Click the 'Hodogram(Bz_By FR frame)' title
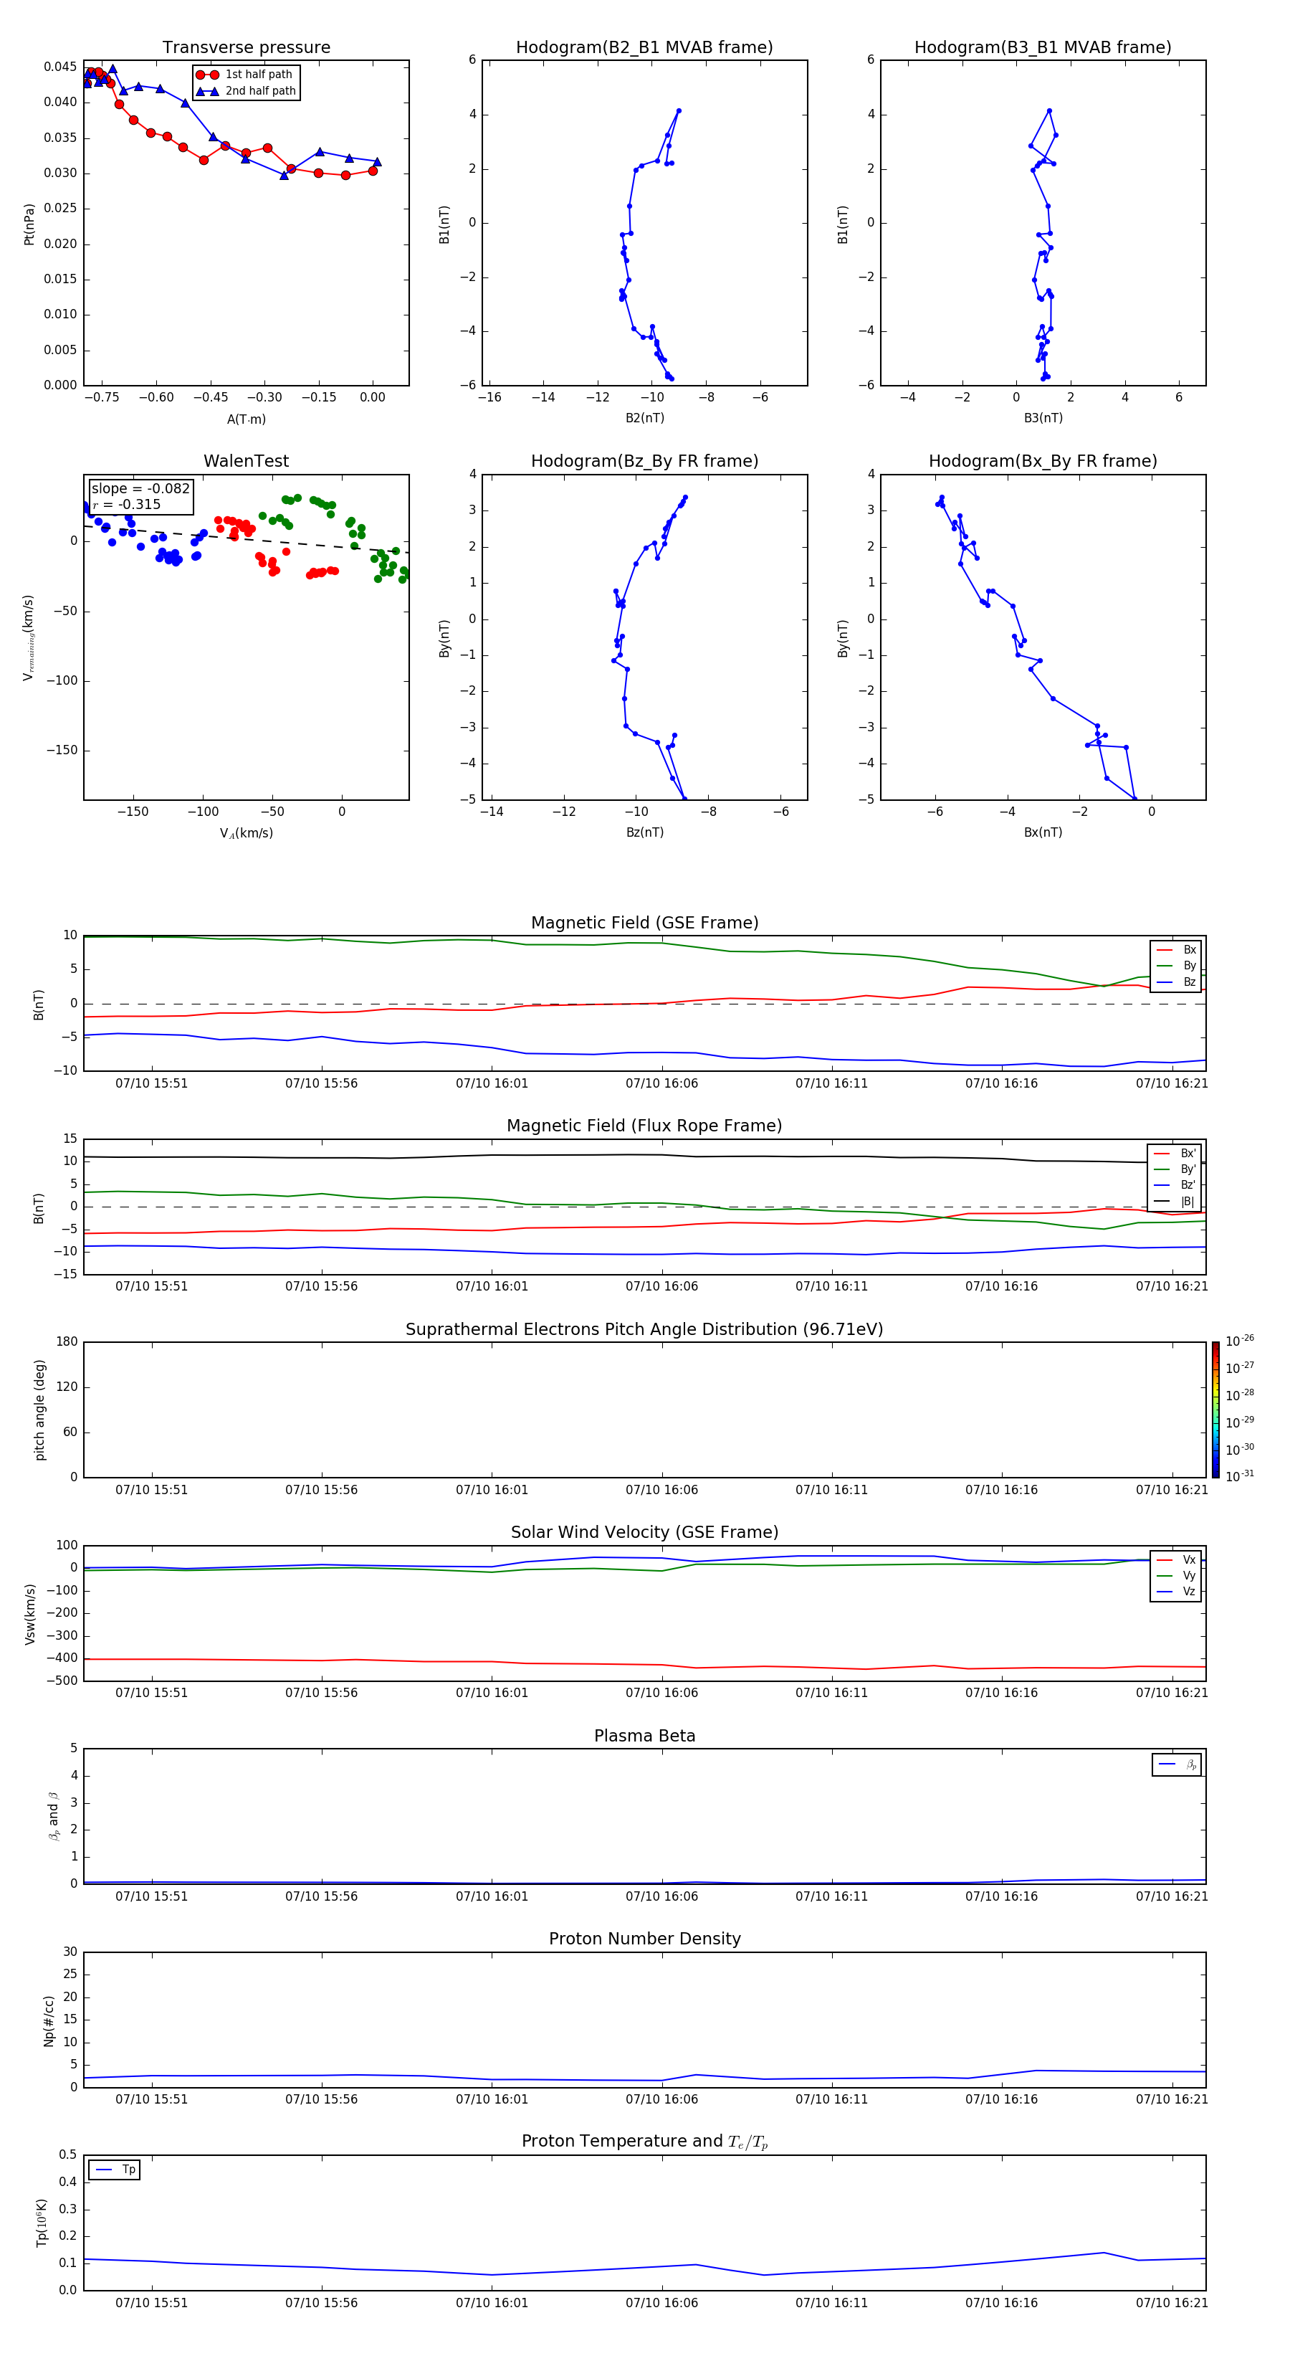The image size is (1290, 2366). tap(644, 461)
